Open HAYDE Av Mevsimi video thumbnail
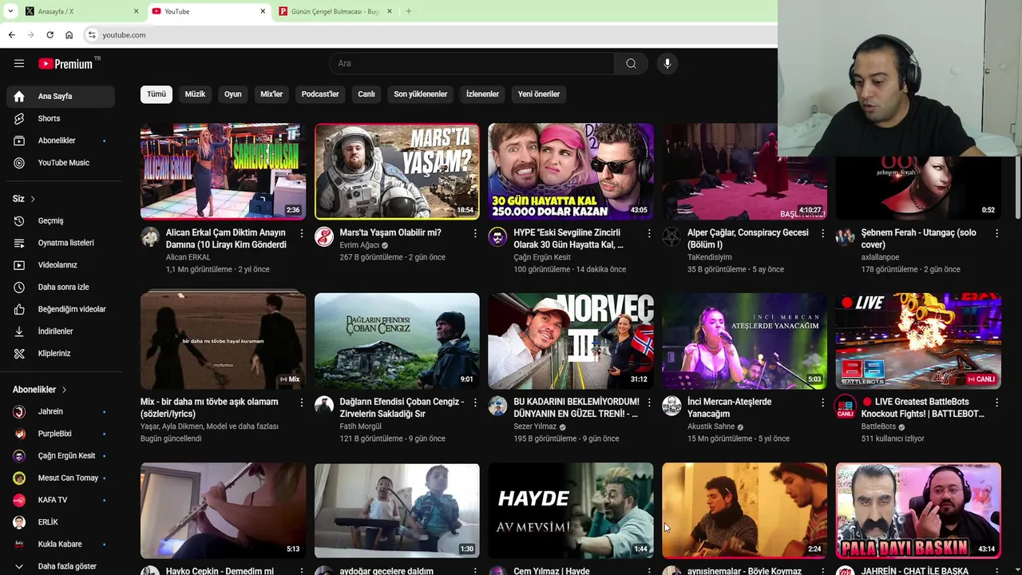This screenshot has width=1022, height=575. 571,510
